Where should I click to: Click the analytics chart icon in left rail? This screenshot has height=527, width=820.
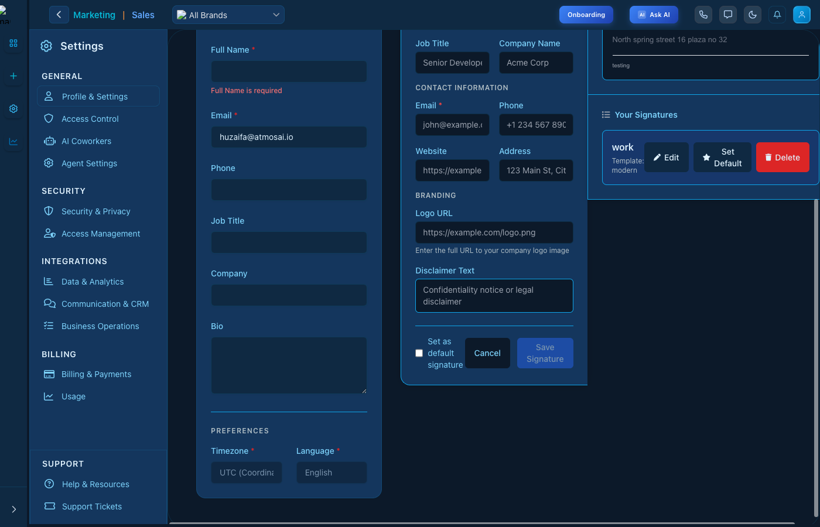point(13,142)
